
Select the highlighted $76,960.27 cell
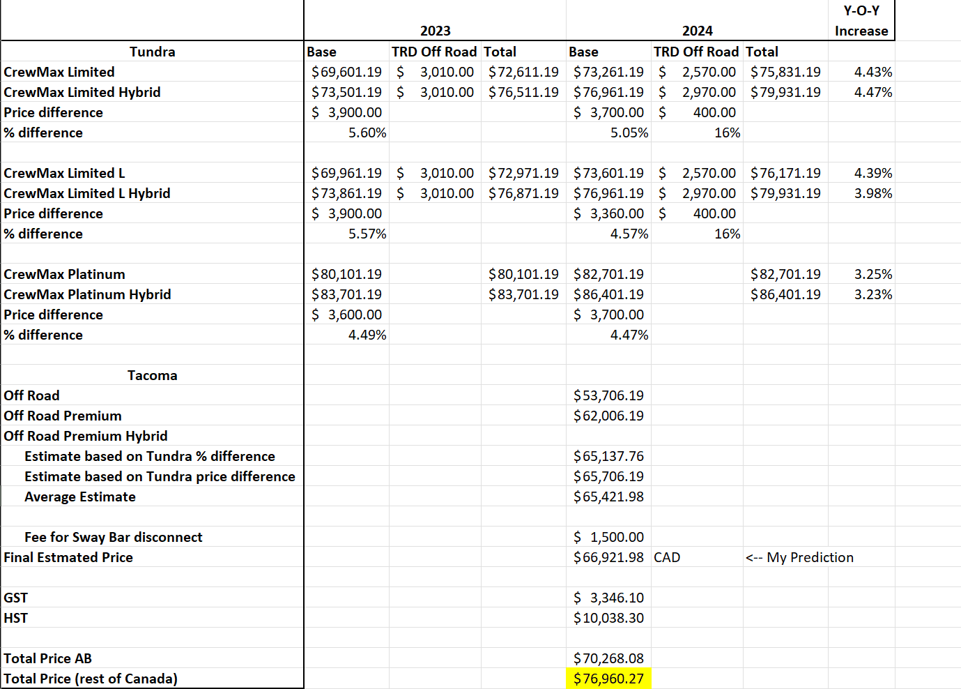[x=608, y=679]
